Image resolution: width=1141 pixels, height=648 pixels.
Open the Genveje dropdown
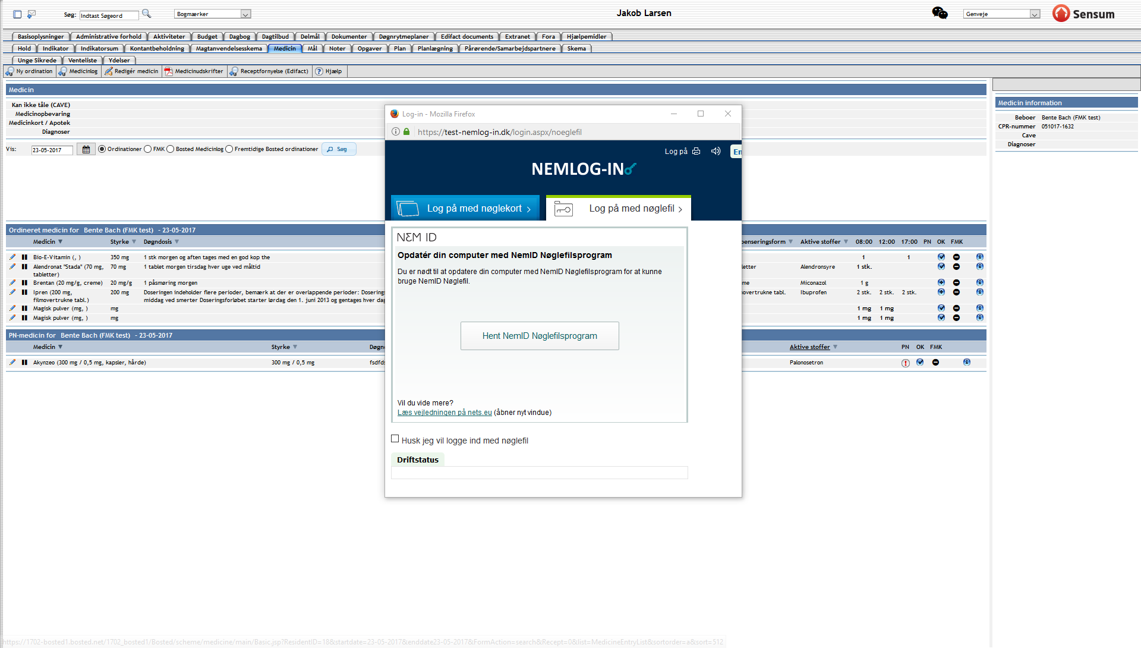pyautogui.click(x=1002, y=14)
